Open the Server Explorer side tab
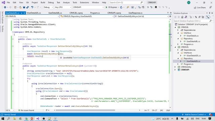The image size is (215, 121). (2, 17)
